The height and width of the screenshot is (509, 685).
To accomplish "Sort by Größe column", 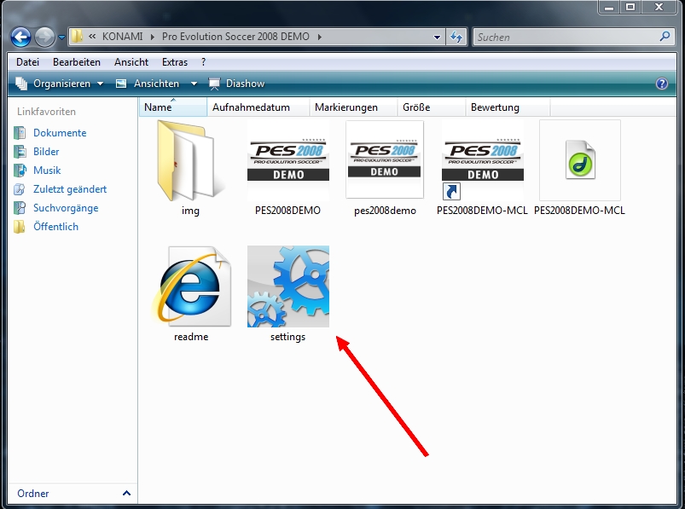I will tap(432, 107).
